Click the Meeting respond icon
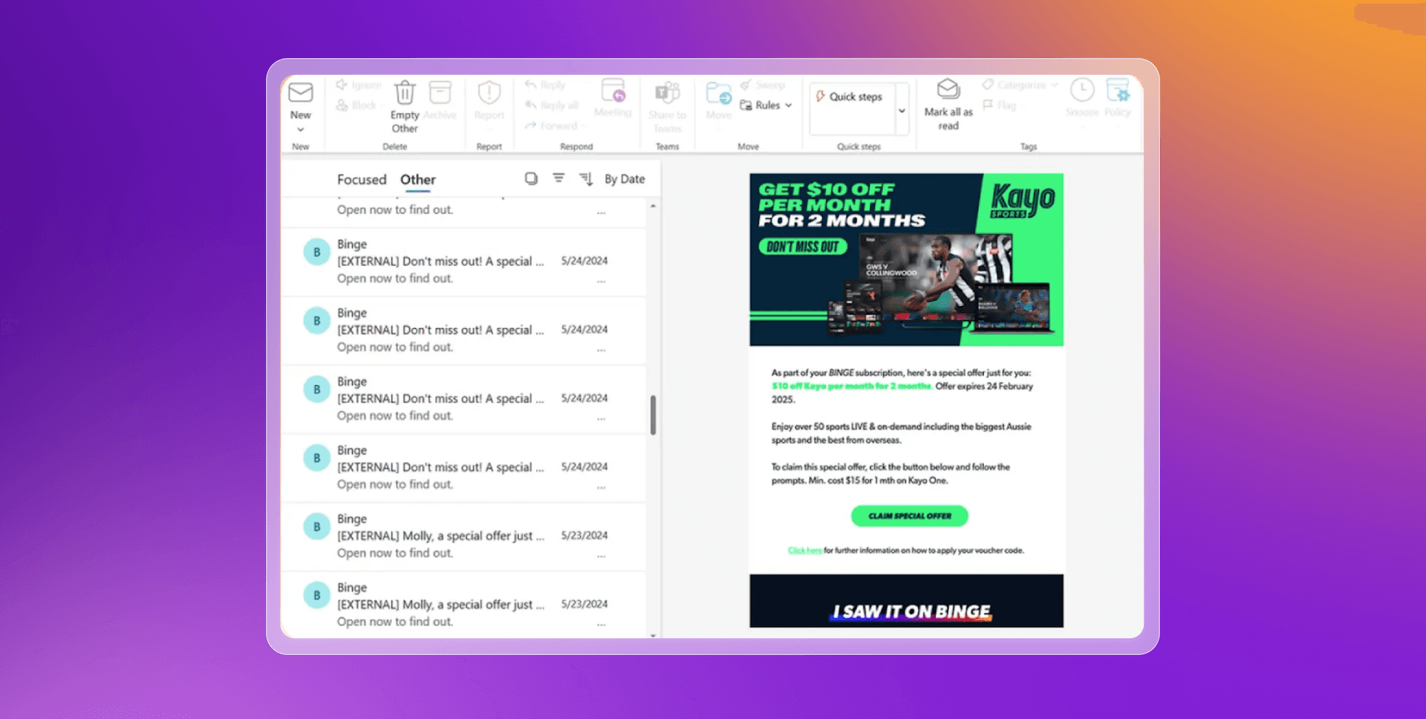This screenshot has height=719, width=1426. (612, 92)
